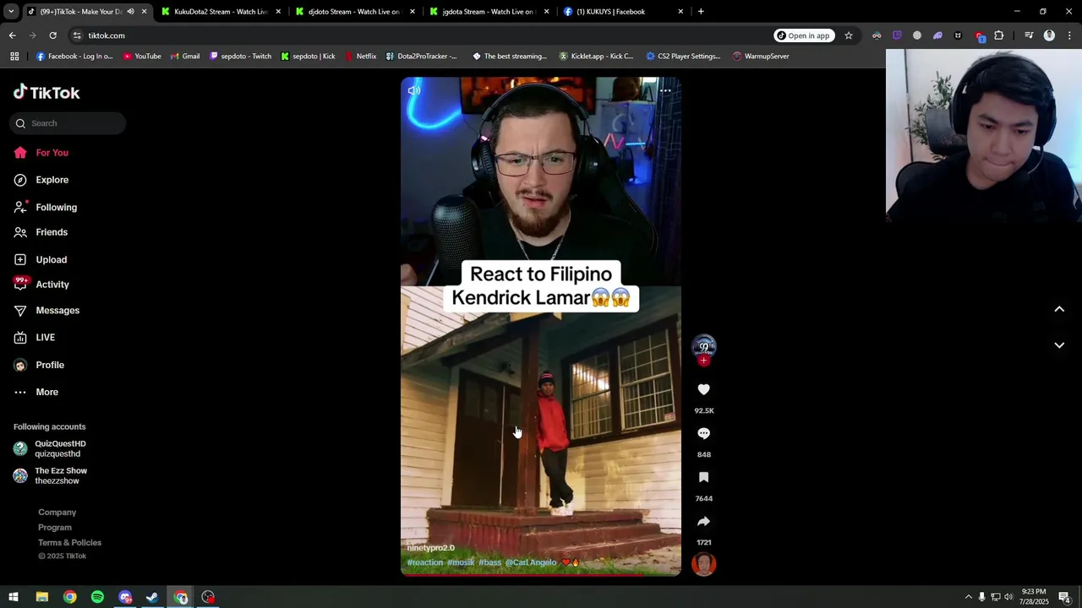Image resolution: width=1082 pixels, height=608 pixels.
Task: Click the Company footer link
Action: pyautogui.click(x=57, y=513)
